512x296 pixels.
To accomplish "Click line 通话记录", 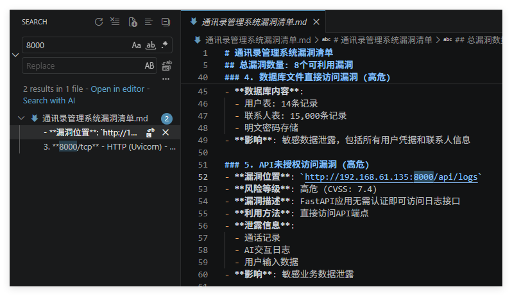I will coord(258,238).
